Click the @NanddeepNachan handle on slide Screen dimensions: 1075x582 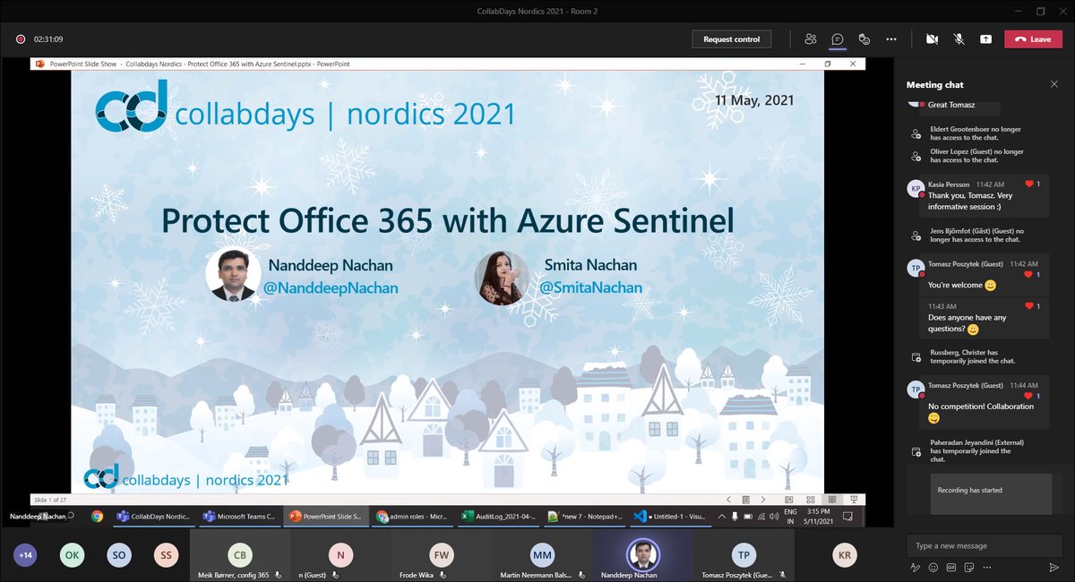click(332, 287)
